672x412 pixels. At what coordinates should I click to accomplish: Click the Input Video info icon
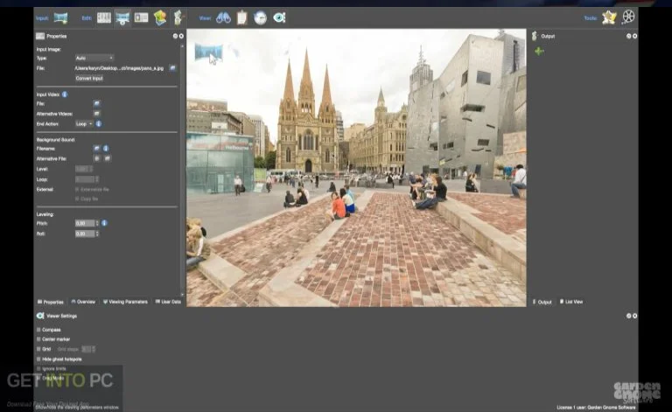pos(65,94)
